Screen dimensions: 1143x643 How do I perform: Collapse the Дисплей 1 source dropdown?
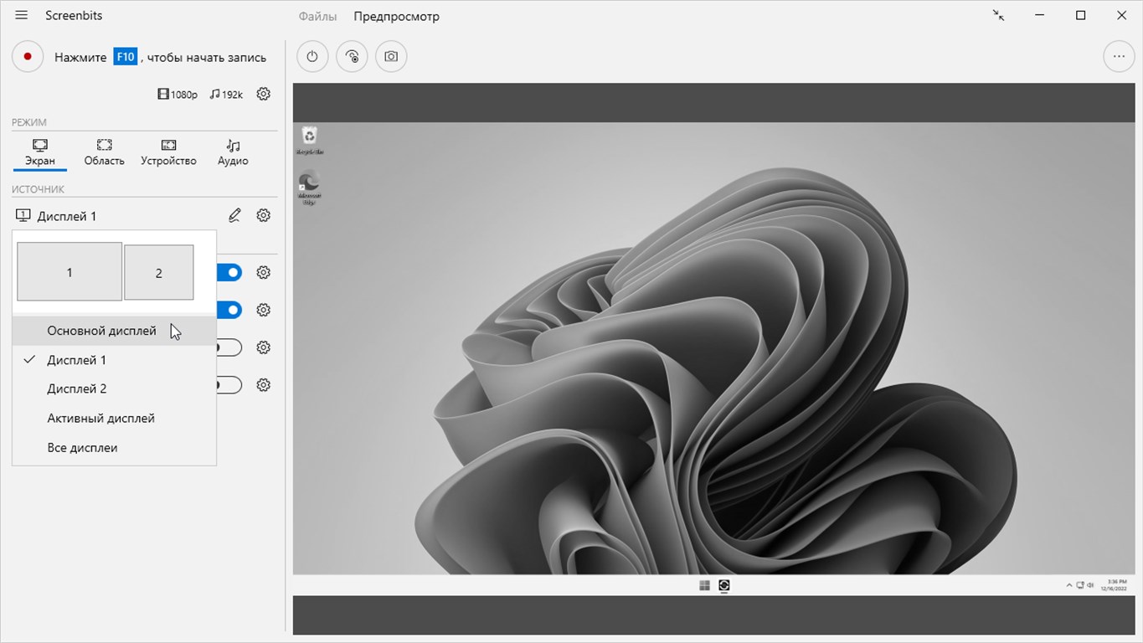(67, 216)
